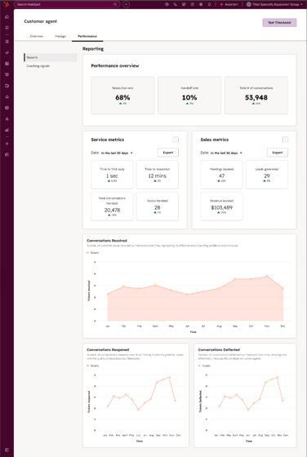Click the round plus create button
This screenshot has width=307, height=457.
(126, 4)
